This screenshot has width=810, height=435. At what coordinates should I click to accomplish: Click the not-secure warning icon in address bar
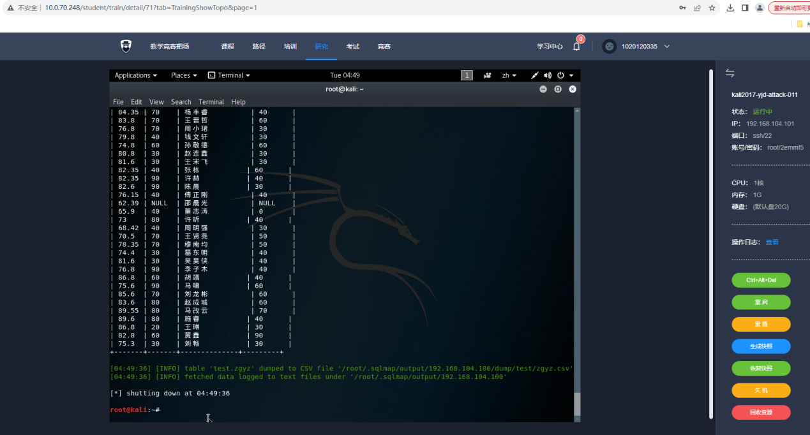click(11, 8)
